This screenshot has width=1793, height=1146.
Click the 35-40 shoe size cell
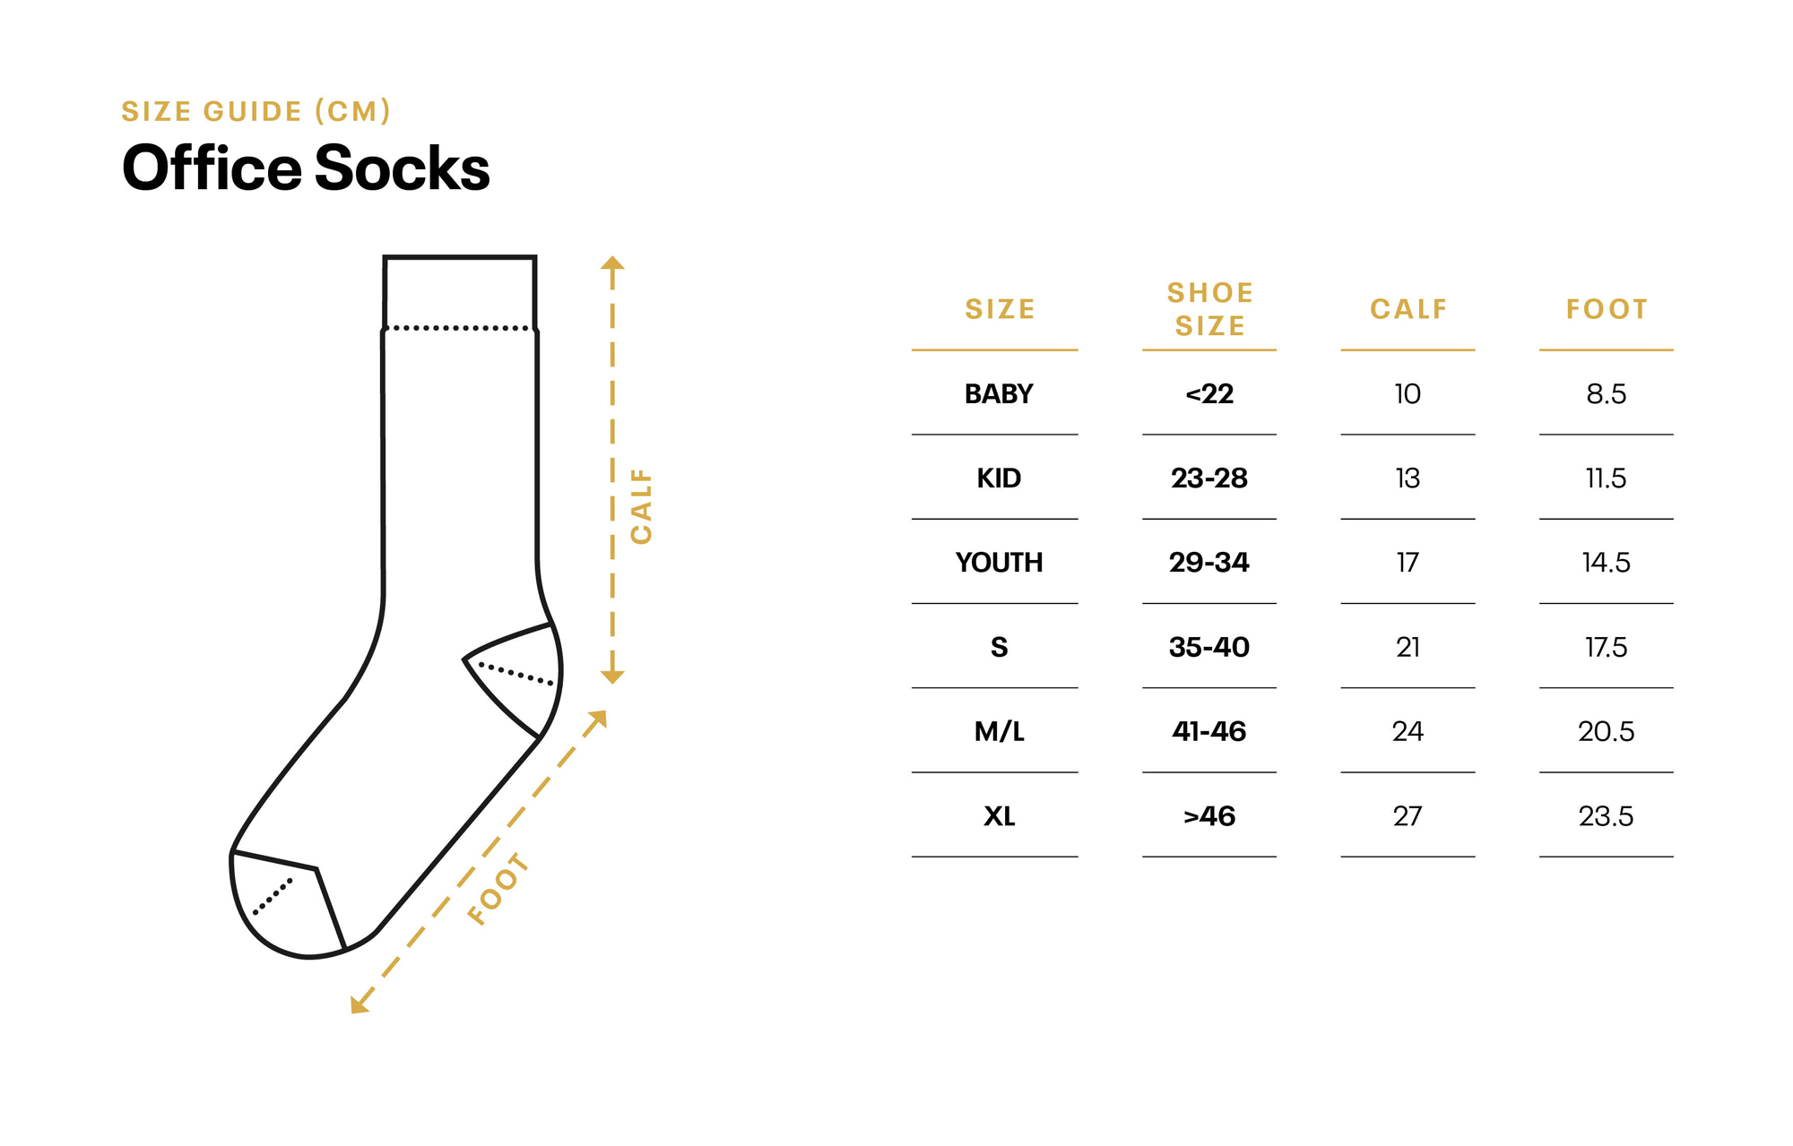[1209, 647]
